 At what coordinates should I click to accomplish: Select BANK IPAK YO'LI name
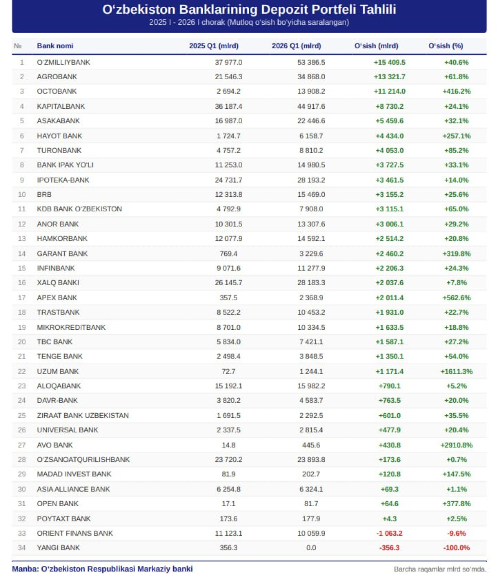click(x=65, y=165)
